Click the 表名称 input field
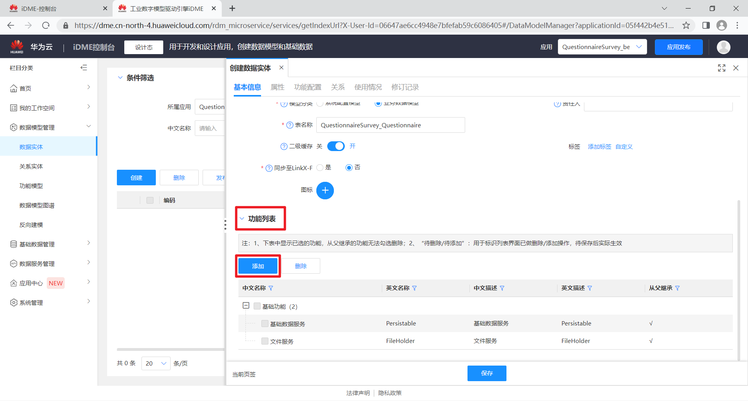The width and height of the screenshot is (748, 401). (x=391, y=125)
